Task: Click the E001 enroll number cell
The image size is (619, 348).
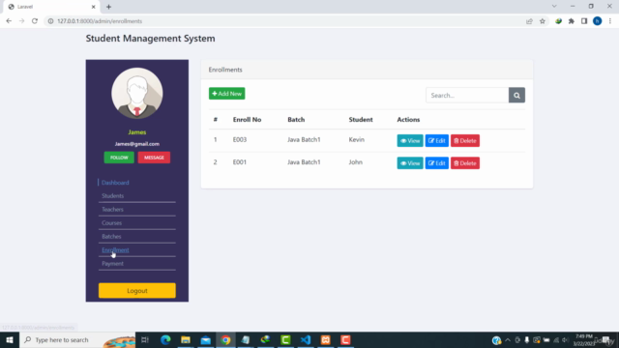Action: pos(240,162)
